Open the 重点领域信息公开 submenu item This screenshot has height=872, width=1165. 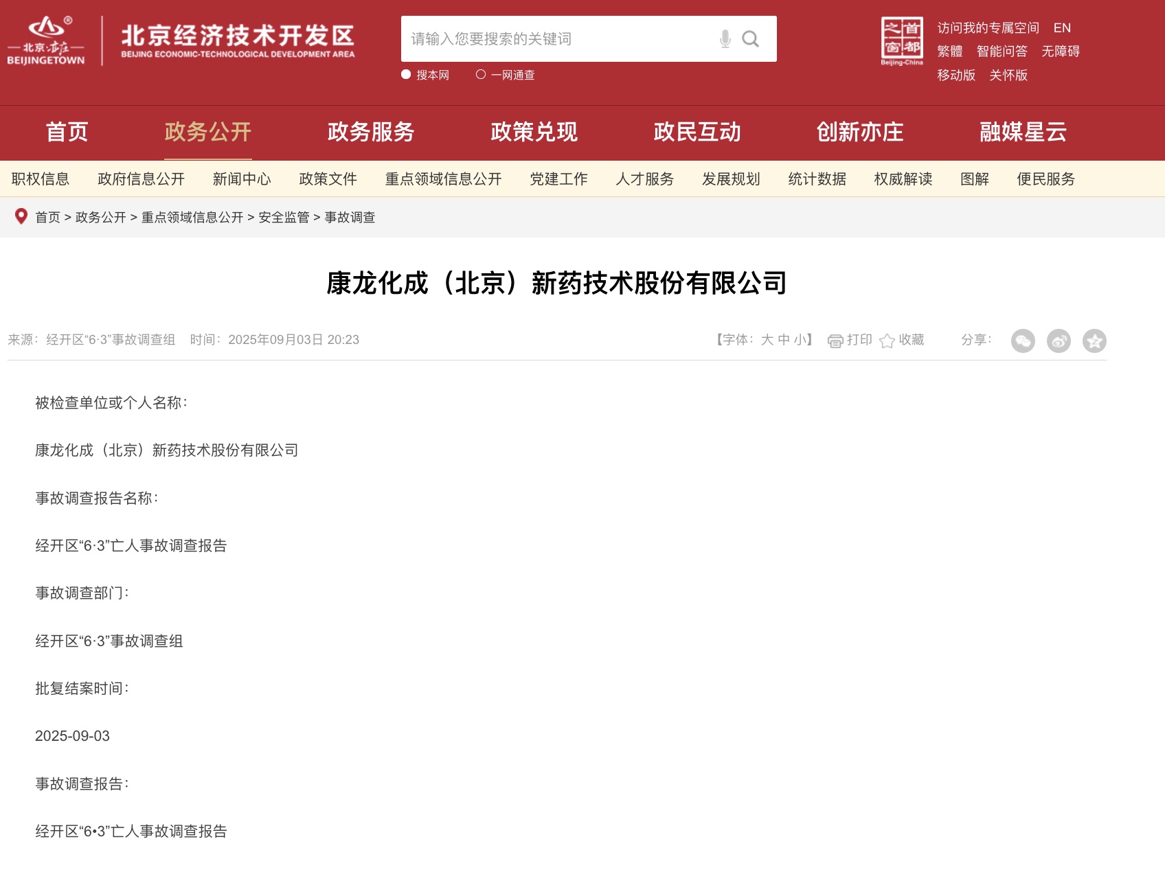444,179
